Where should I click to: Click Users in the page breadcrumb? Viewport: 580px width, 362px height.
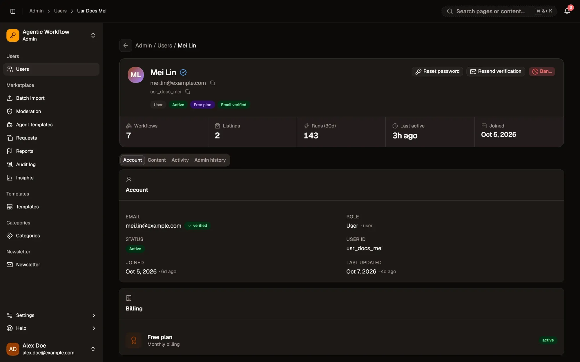pyautogui.click(x=165, y=46)
